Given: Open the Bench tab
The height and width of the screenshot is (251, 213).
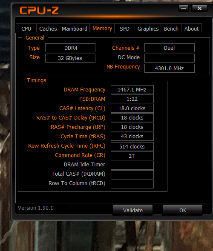Looking at the screenshot, I should click(171, 29).
